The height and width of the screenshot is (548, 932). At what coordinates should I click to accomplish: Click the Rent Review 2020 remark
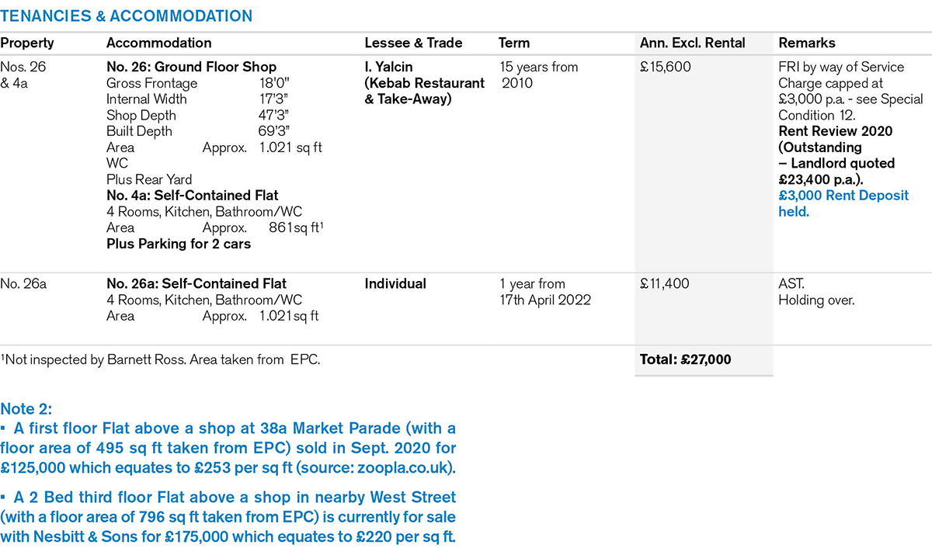coord(835,131)
